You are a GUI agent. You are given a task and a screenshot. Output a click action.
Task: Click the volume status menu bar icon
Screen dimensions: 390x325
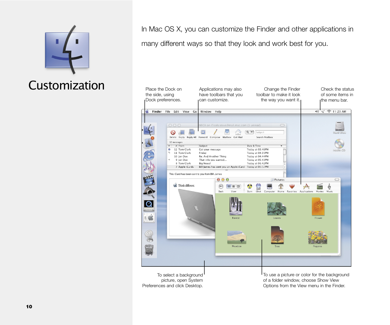coord(317,111)
